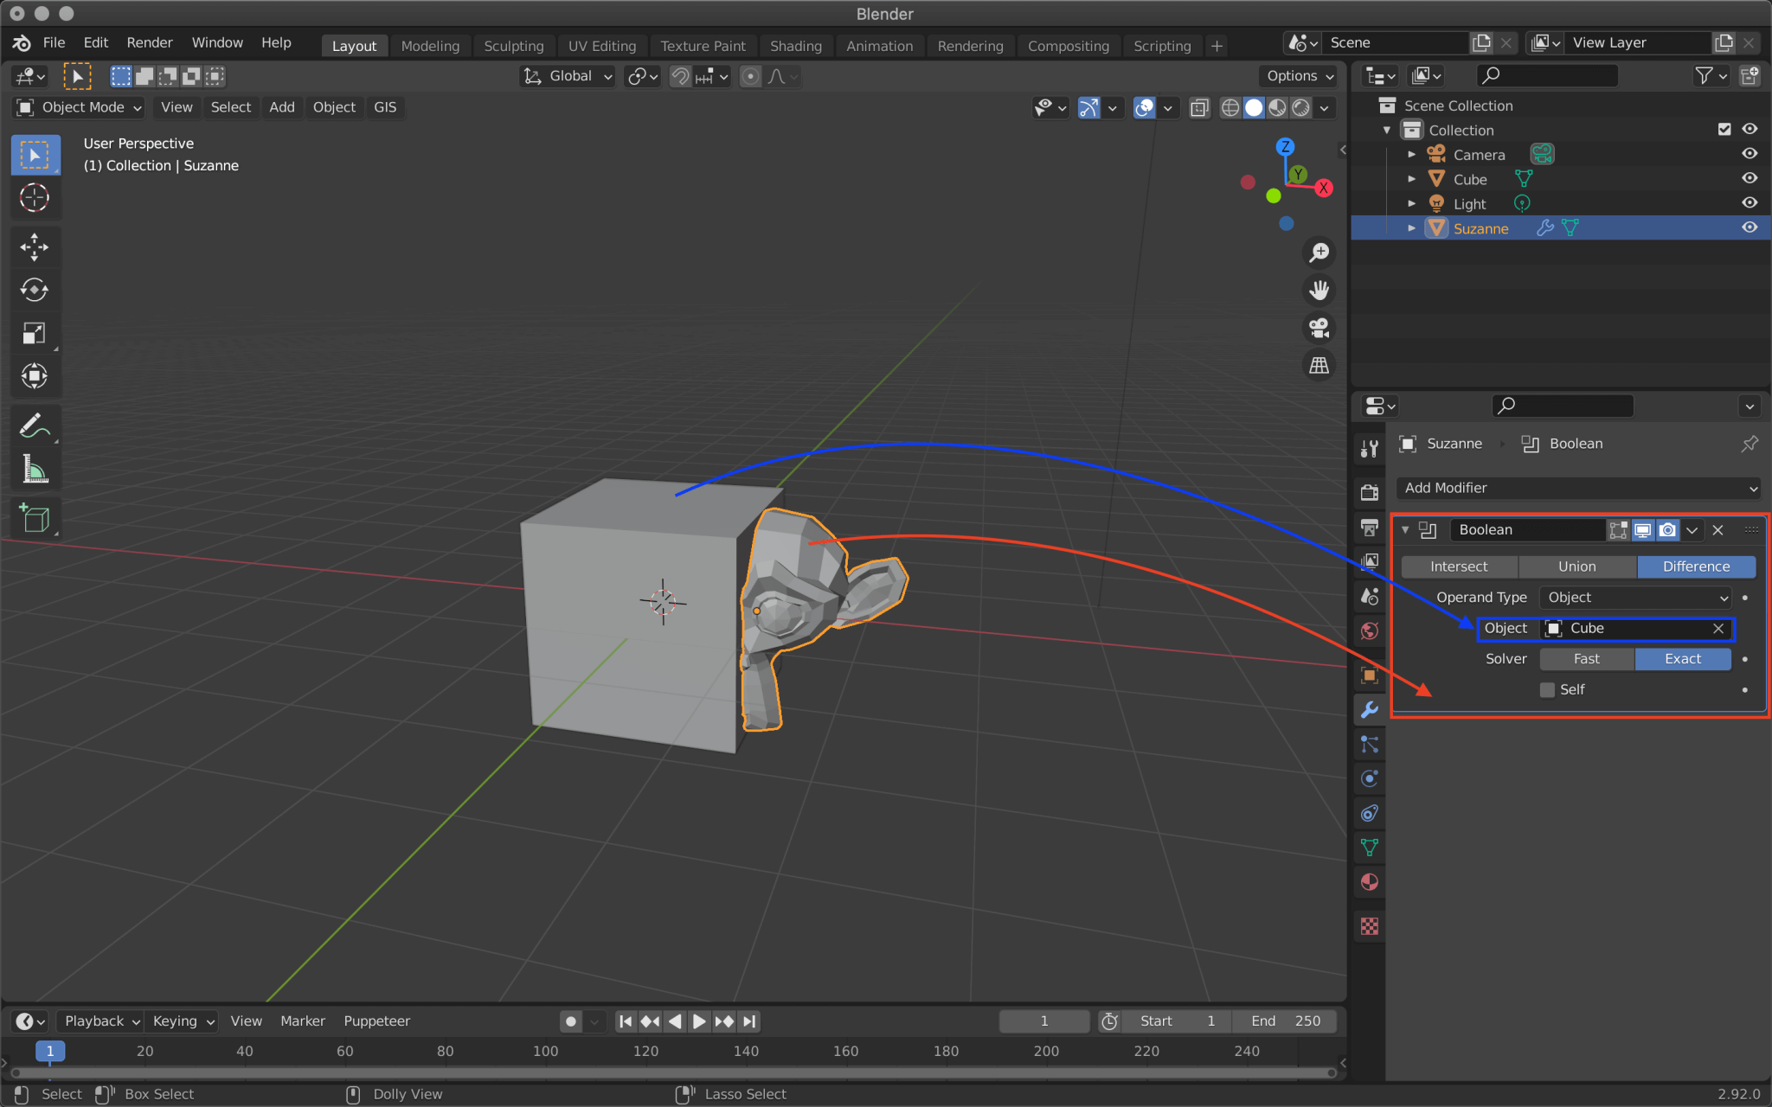
Task: Switch viewport to wireframe shading
Action: (x=1230, y=107)
